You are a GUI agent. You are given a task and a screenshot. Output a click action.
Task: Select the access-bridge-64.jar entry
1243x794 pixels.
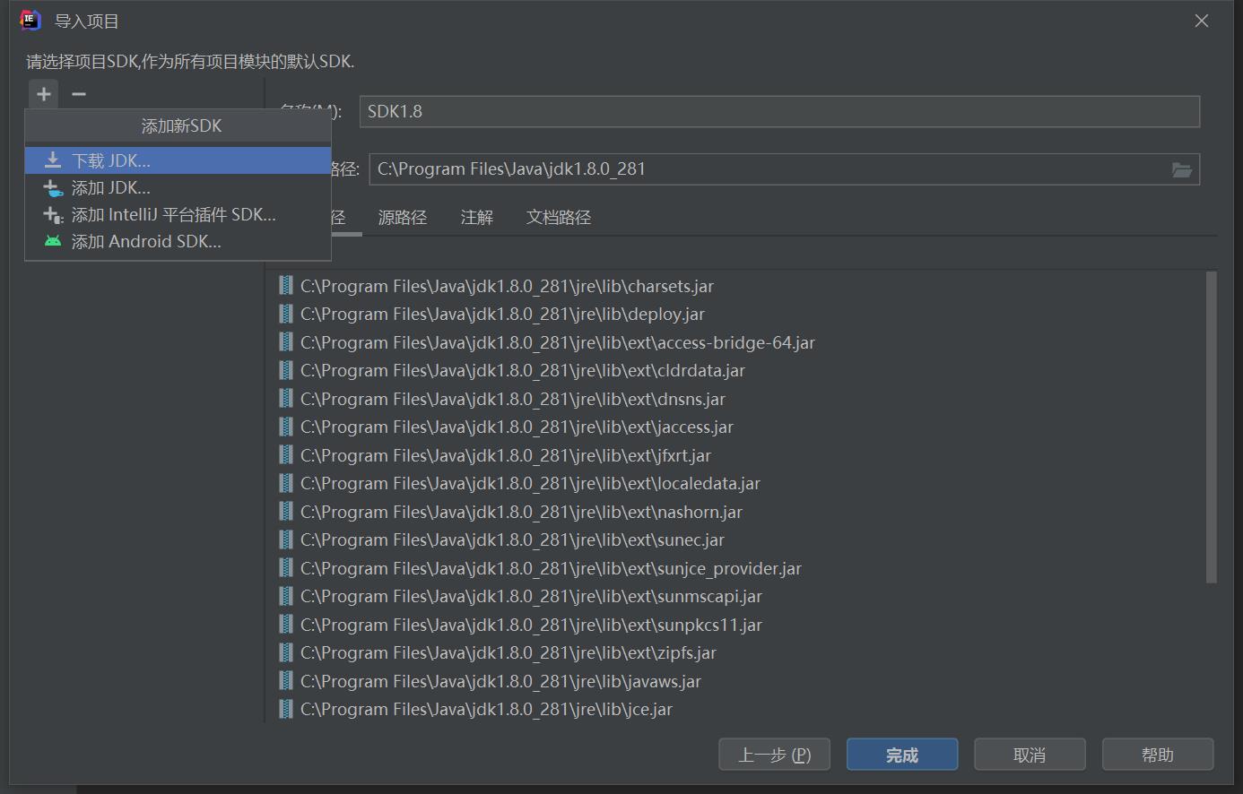click(557, 342)
